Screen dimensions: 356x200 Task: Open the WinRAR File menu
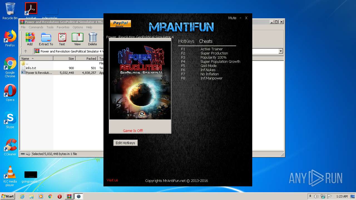(23, 27)
